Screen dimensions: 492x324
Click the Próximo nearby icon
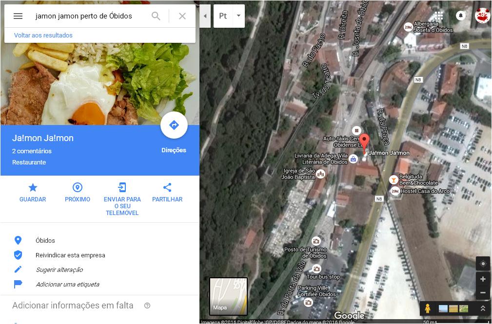(78, 187)
